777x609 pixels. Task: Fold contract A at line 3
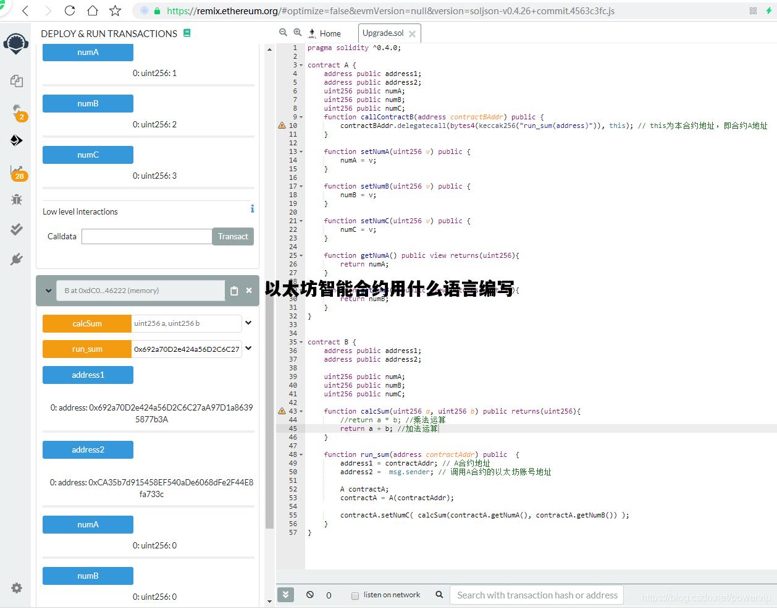[x=301, y=65]
